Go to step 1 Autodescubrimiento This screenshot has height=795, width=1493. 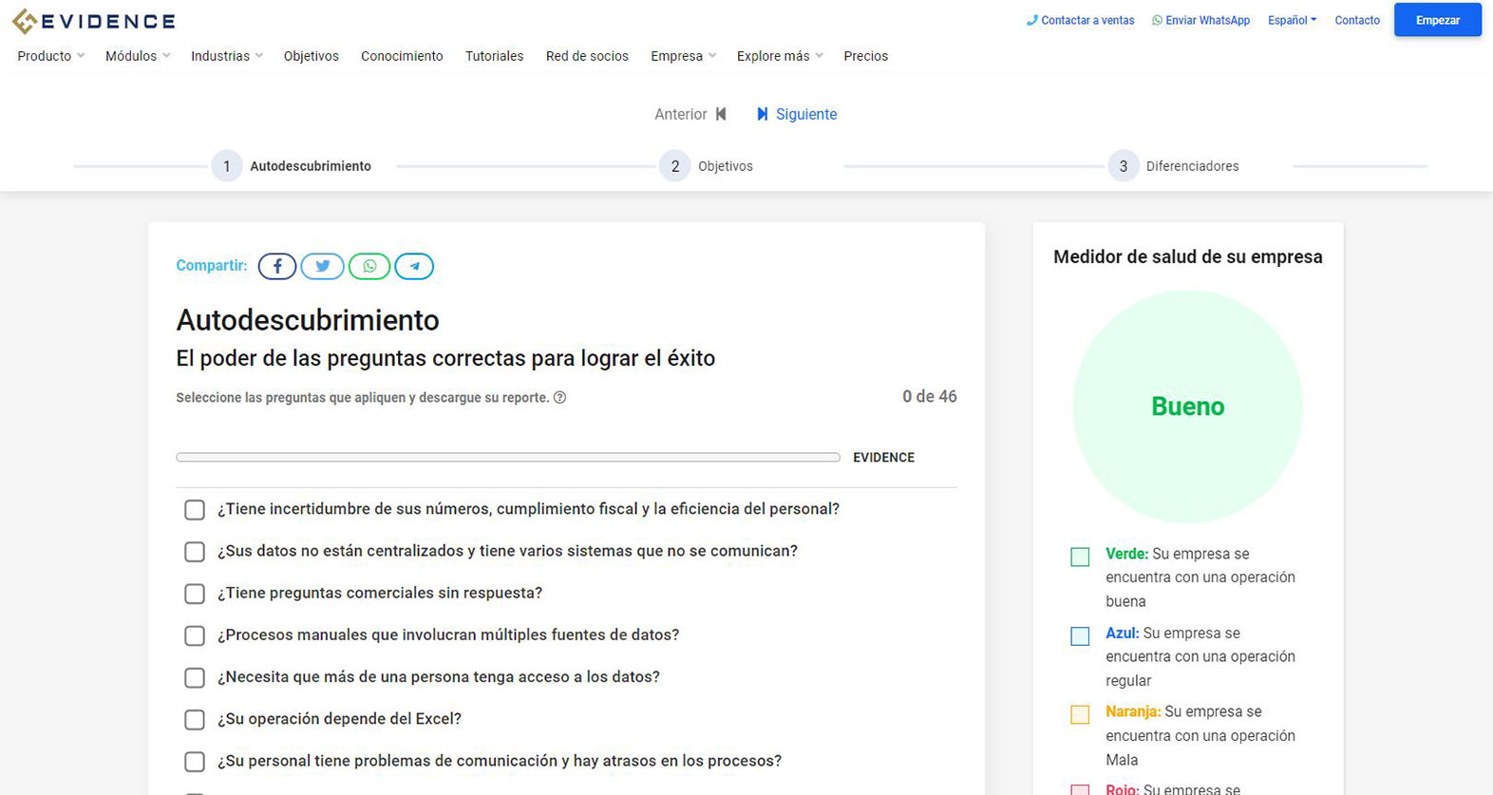tap(292, 166)
